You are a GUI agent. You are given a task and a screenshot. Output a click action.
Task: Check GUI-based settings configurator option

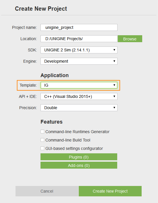point(42,148)
